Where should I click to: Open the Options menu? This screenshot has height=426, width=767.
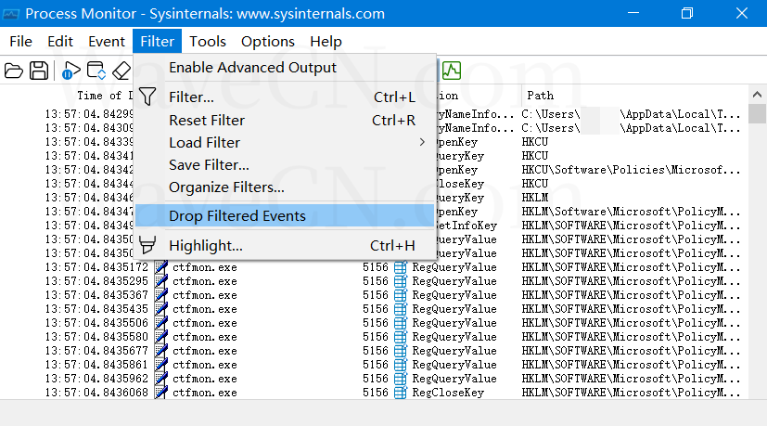268,42
